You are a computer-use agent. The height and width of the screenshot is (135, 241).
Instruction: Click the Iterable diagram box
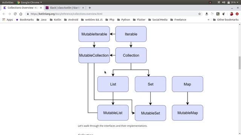pos(131,34)
